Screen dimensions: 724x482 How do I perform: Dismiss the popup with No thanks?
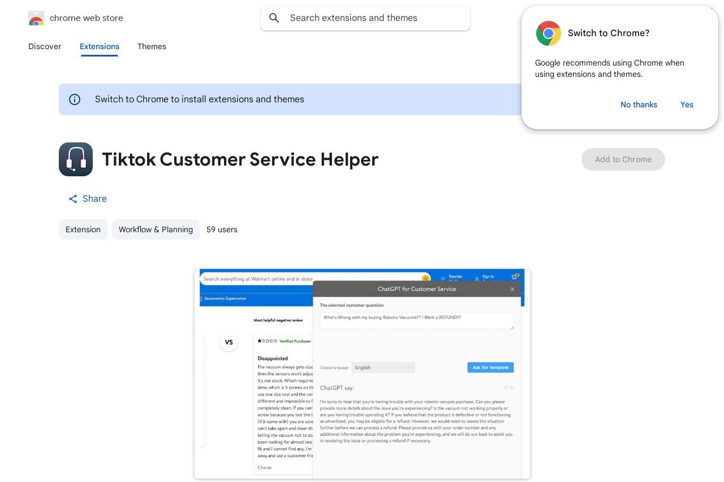click(639, 105)
